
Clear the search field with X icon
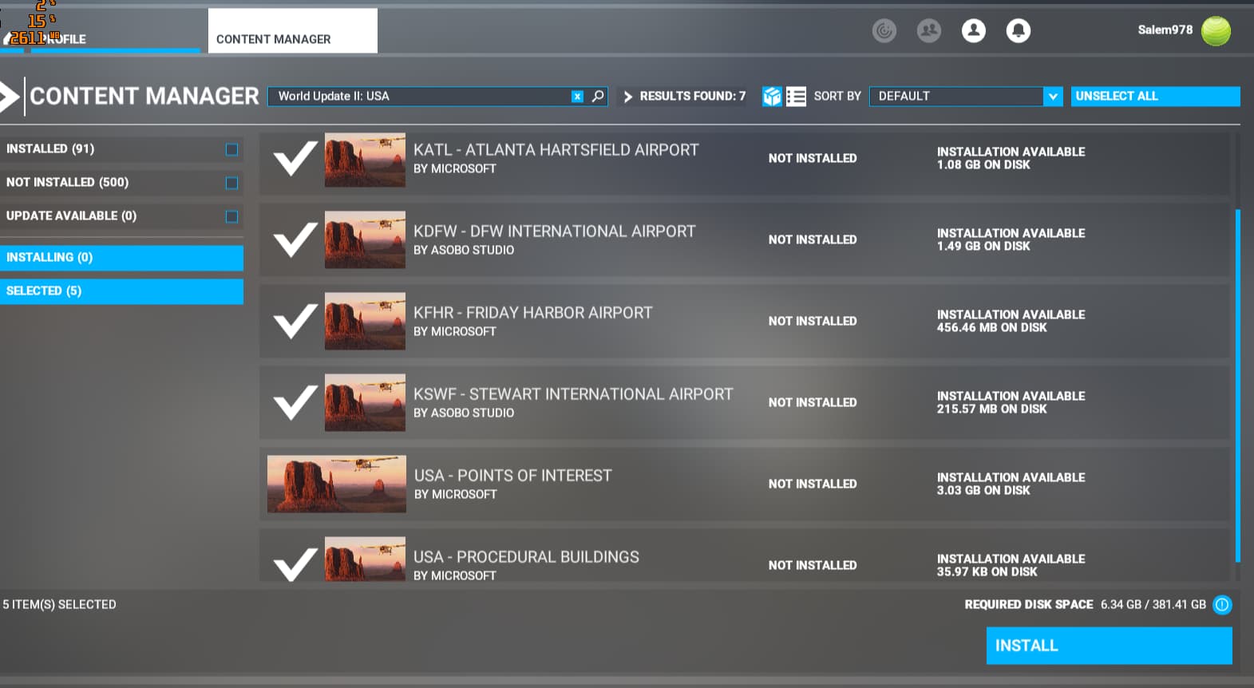577,97
